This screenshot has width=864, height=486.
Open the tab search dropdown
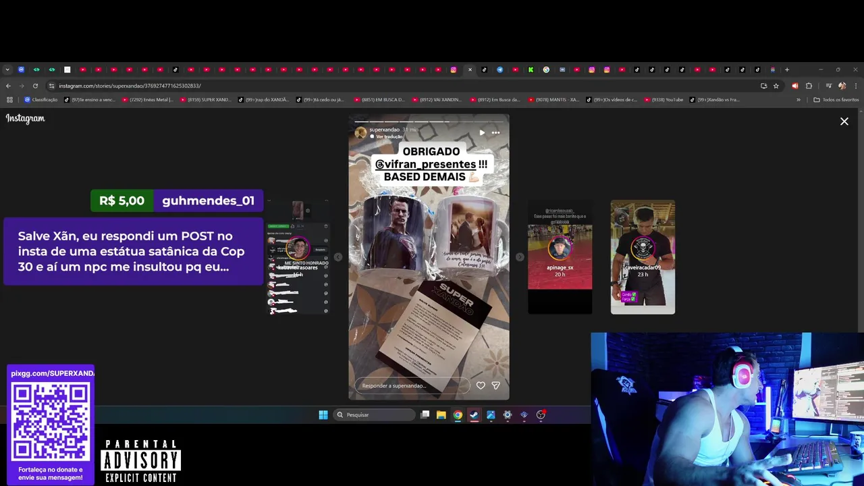7,70
